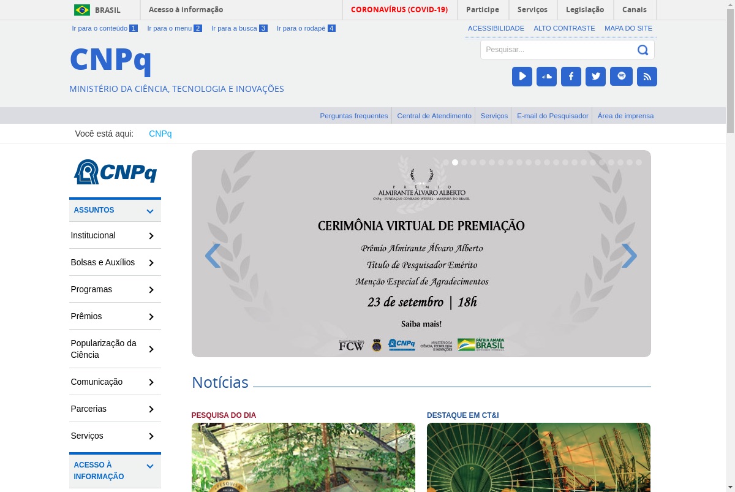Image resolution: width=735 pixels, height=492 pixels.
Task: Click the search magnifier icon
Action: [643, 50]
